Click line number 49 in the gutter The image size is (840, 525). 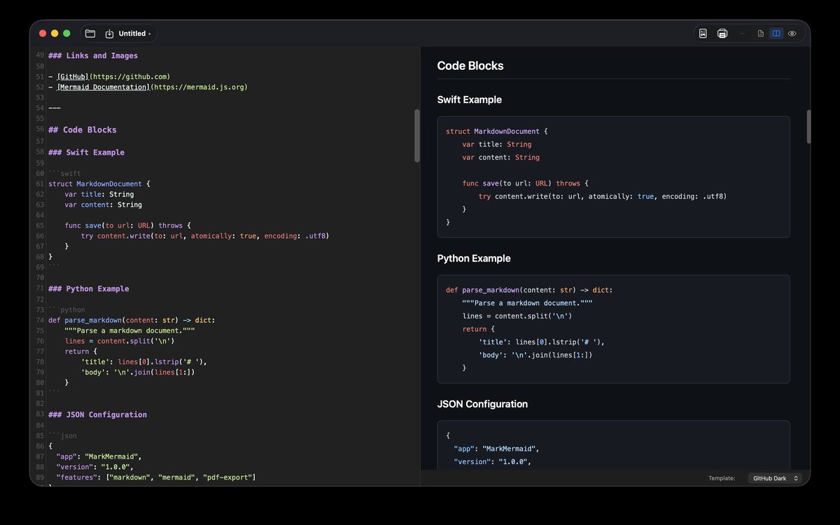[40, 55]
